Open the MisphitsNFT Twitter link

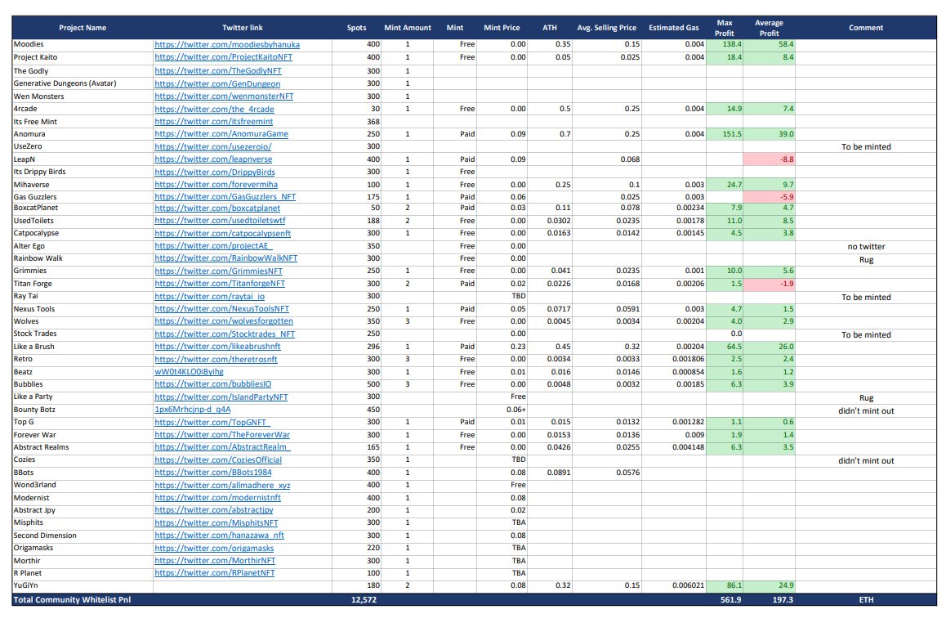(x=216, y=523)
